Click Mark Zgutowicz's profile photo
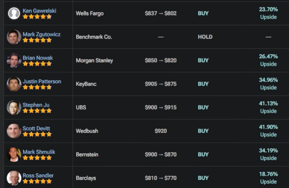Viewport: 289px width, 188px height. [14, 37]
